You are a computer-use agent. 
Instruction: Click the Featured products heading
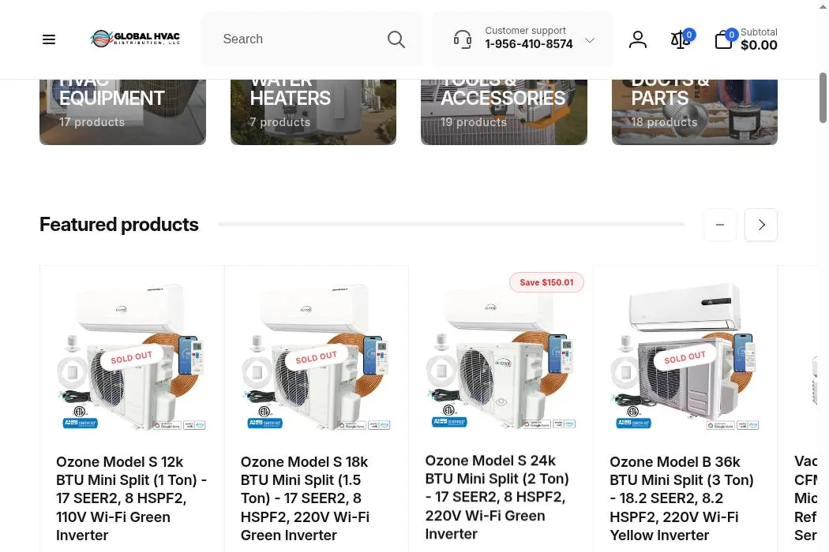click(x=119, y=225)
